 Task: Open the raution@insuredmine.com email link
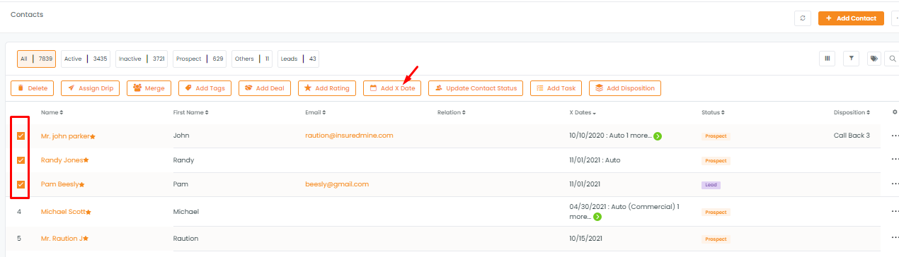point(349,135)
